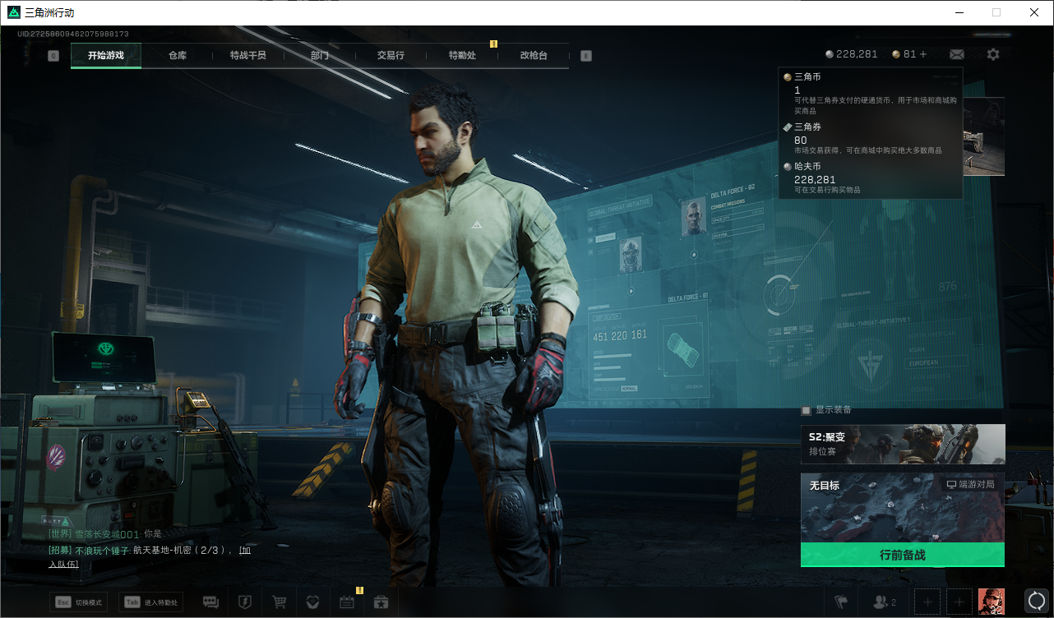Click the first empty teammate plus slot

(927, 602)
